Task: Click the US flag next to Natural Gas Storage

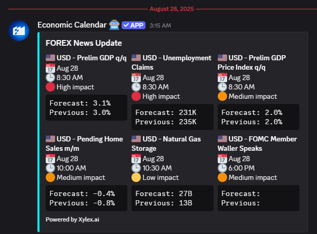Action: 136,139
